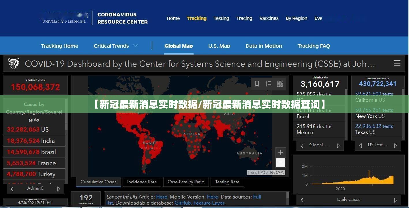Open the Full list data sources link
Viewport: 409px width, 208px height.
tap(257, 197)
